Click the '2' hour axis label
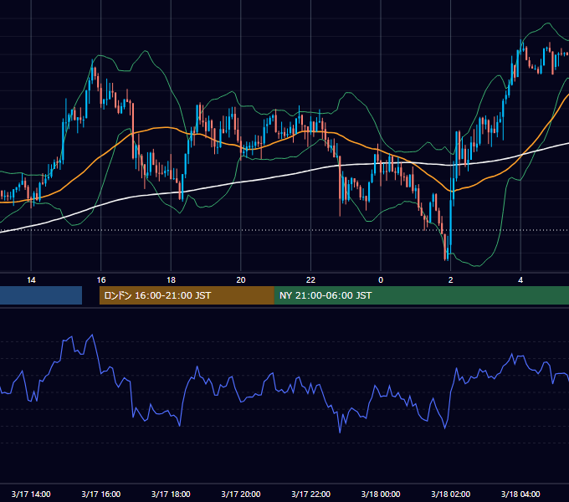The width and height of the screenshot is (569, 502). tap(451, 280)
